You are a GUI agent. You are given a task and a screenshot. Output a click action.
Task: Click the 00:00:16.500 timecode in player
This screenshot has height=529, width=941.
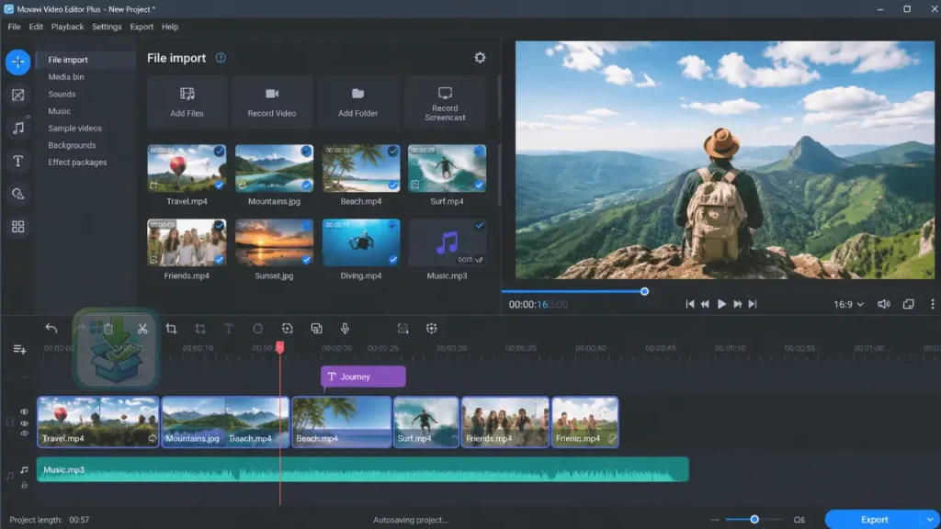coord(538,305)
